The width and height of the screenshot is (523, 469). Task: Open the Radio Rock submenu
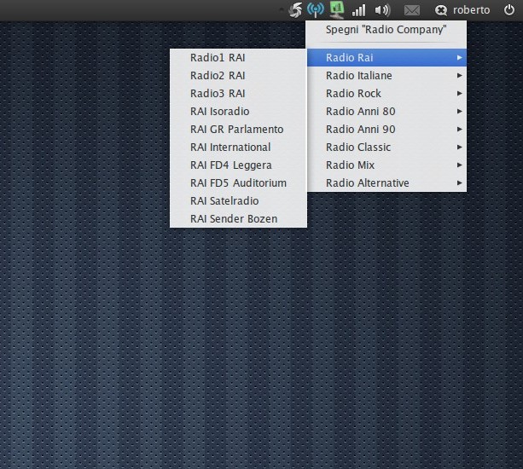[x=386, y=94]
